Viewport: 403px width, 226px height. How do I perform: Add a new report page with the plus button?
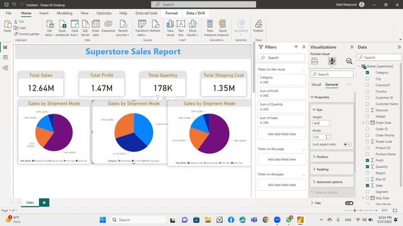(44, 203)
